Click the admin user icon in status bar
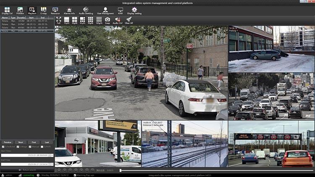The width and height of the screenshot is (315, 177). click(x=3, y=175)
